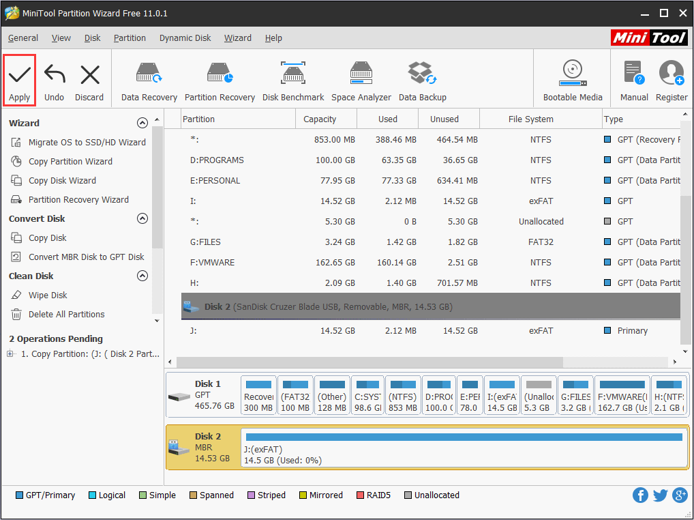The width and height of the screenshot is (694, 520).
Task: Open Space Analyzer
Action: pyautogui.click(x=361, y=83)
